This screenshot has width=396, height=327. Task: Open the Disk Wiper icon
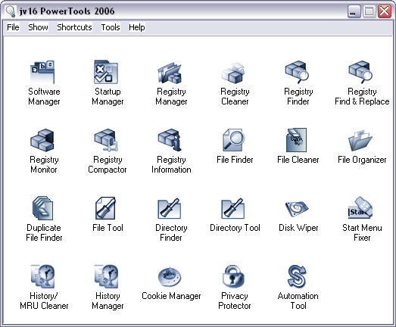pyautogui.click(x=297, y=209)
